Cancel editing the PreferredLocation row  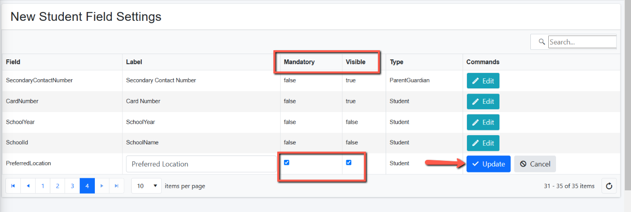(x=535, y=164)
